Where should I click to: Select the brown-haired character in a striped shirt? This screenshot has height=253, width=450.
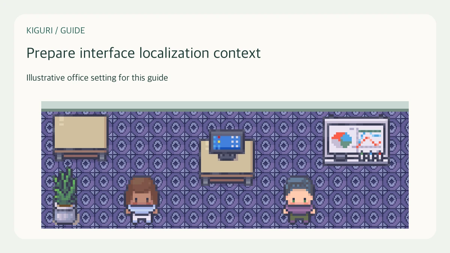[x=141, y=200]
